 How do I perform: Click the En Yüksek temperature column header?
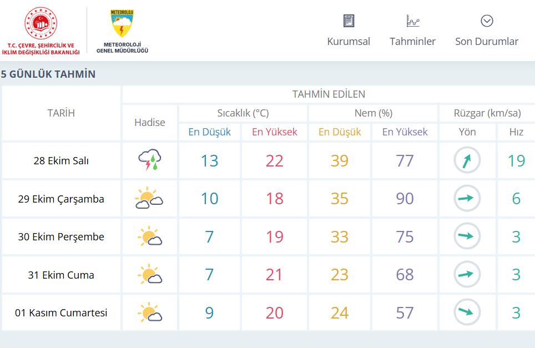pos(275,132)
